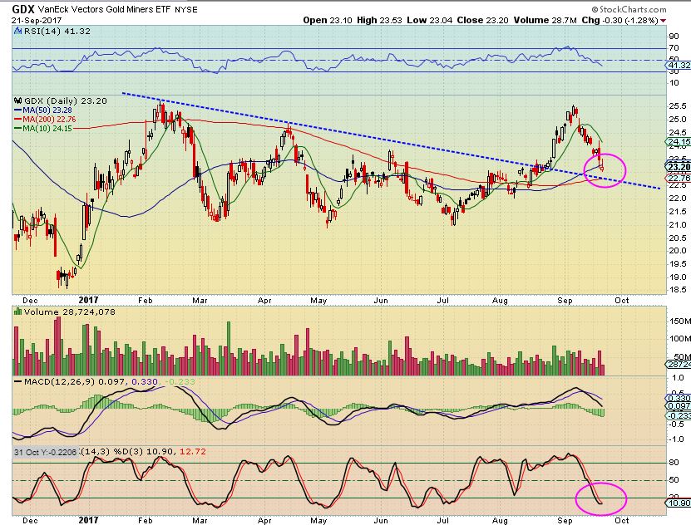Click the 90 label on the RSI axis

click(674, 37)
